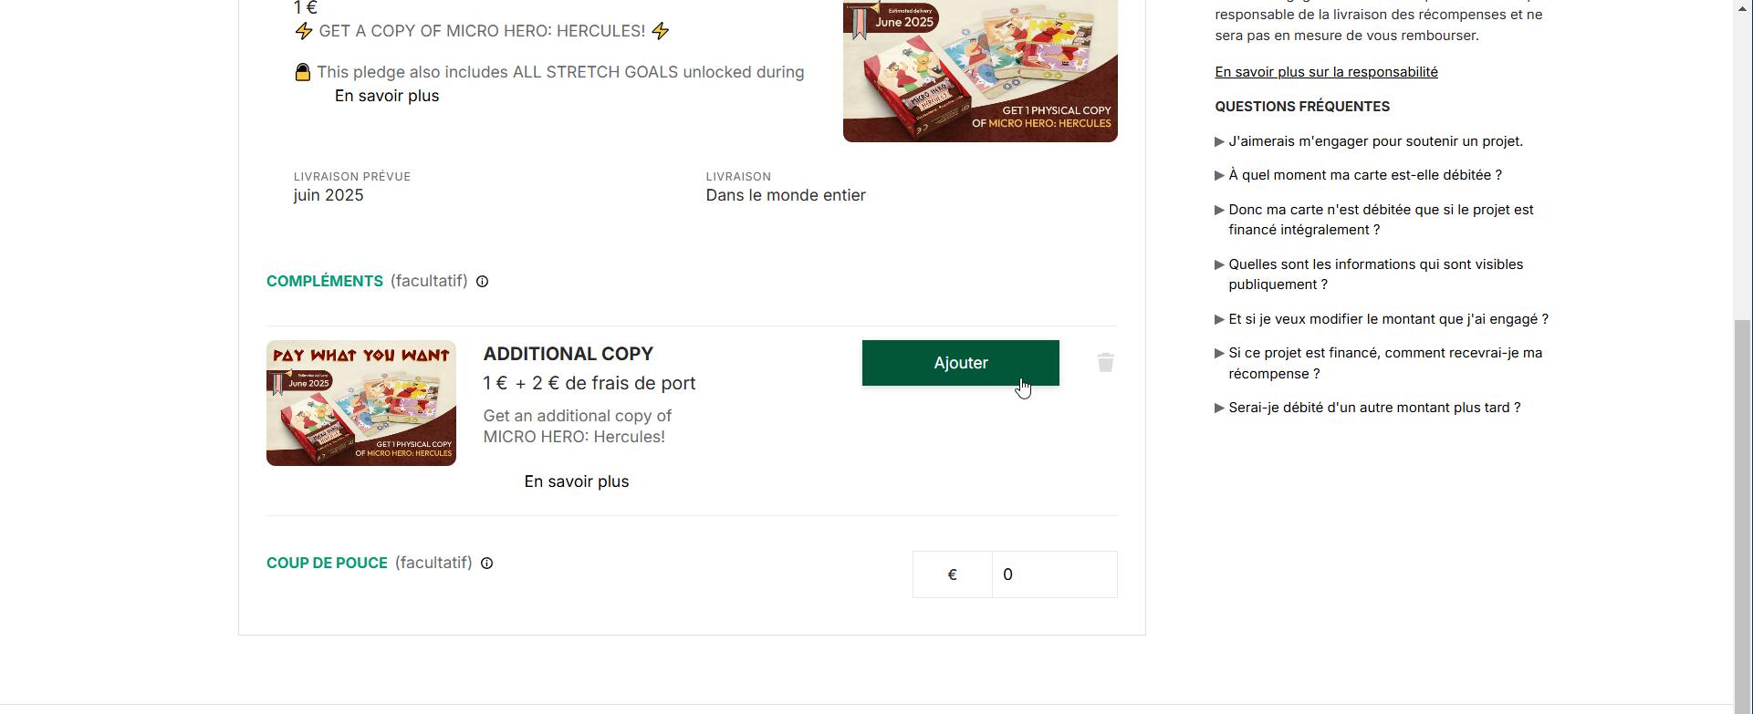Click the trash icon beside Additional Copy
1753x714 pixels.
(x=1105, y=363)
